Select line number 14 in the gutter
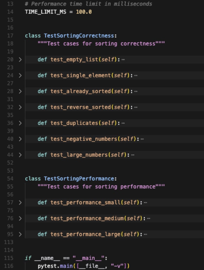 pos(10,12)
